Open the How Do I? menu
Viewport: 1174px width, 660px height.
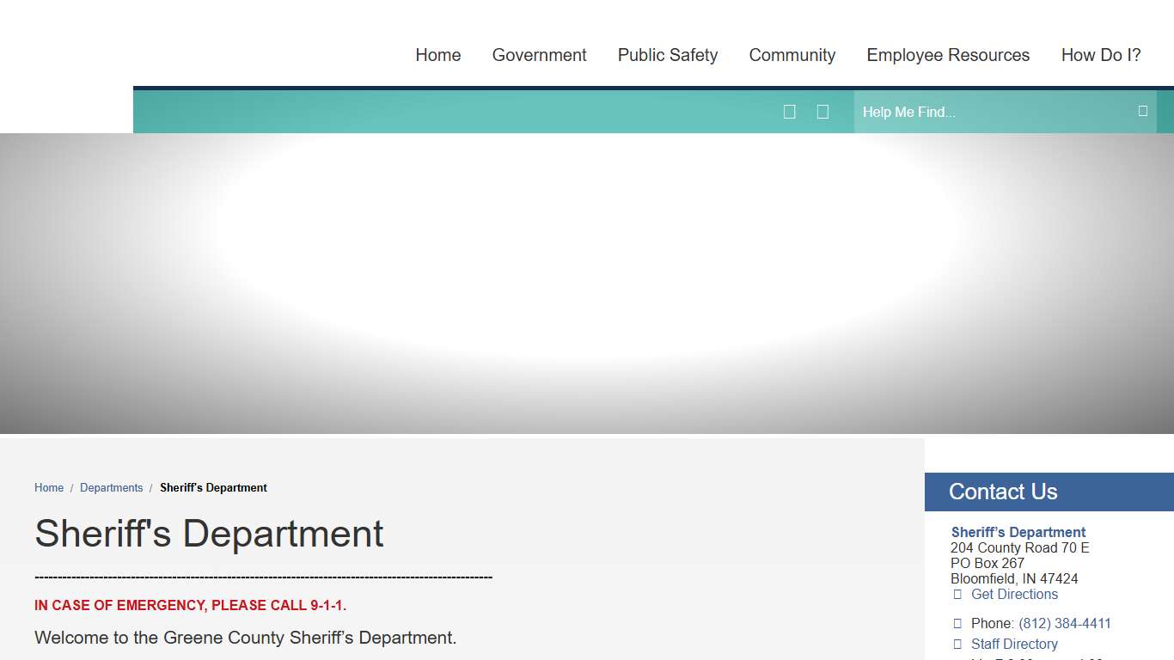click(x=1100, y=55)
